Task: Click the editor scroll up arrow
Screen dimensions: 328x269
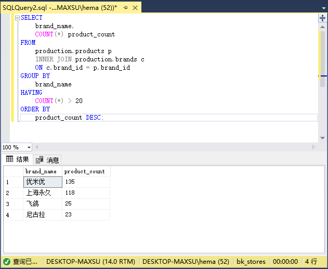Action: (322, 27)
